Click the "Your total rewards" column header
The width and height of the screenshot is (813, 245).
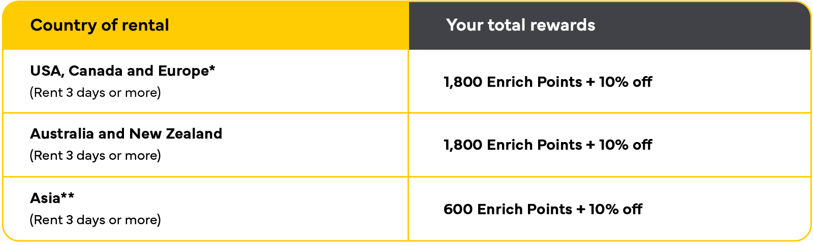(x=520, y=25)
